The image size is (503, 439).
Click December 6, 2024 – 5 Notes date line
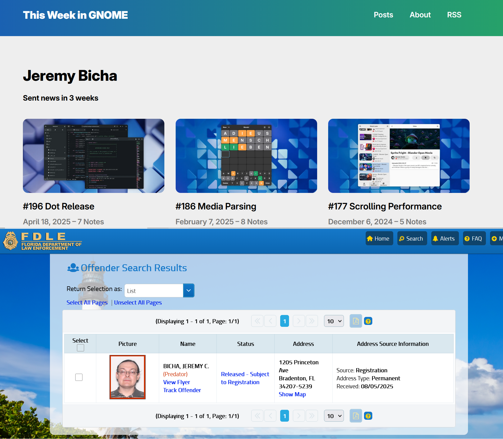click(x=377, y=222)
